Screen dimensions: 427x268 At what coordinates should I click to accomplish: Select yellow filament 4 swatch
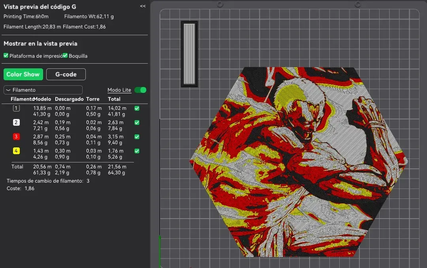(x=16, y=151)
